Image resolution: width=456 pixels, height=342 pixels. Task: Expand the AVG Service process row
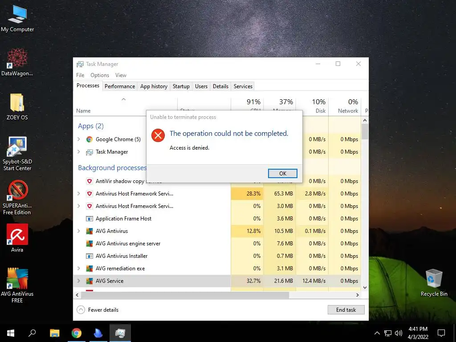click(x=79, y=281)
